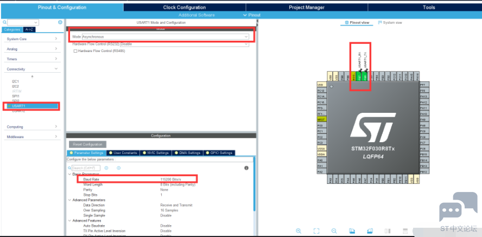
Task: Enable Hardware Flow Control (RS485) checkbox
Action: click(x=75, y=50)
